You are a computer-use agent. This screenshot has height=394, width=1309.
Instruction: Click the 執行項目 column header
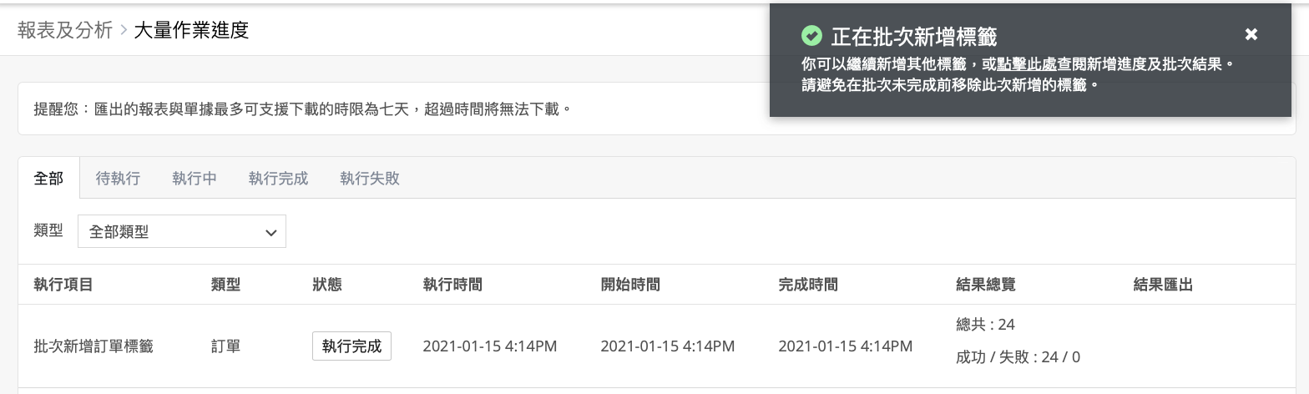pyautogui.click(x=63, y=285)
